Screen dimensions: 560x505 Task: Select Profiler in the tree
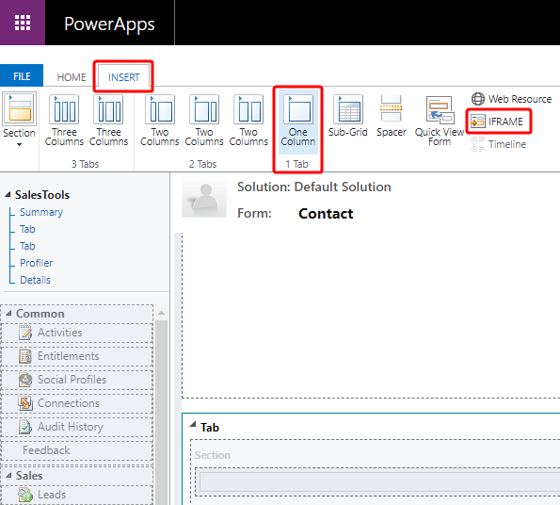point(37,263)
